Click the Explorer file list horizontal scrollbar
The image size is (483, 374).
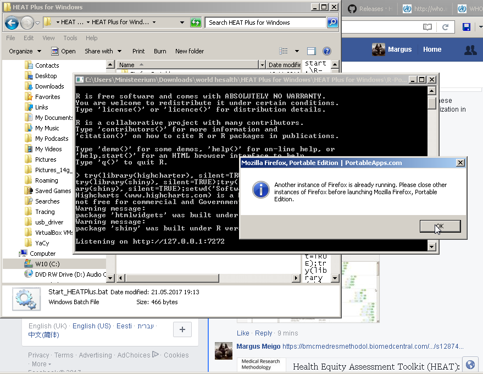(x=173, y=278)
